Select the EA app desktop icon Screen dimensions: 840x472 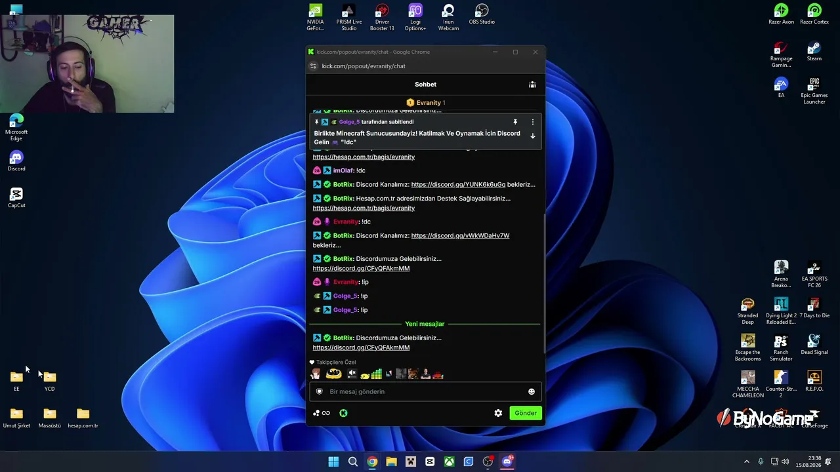click(781, 88)
